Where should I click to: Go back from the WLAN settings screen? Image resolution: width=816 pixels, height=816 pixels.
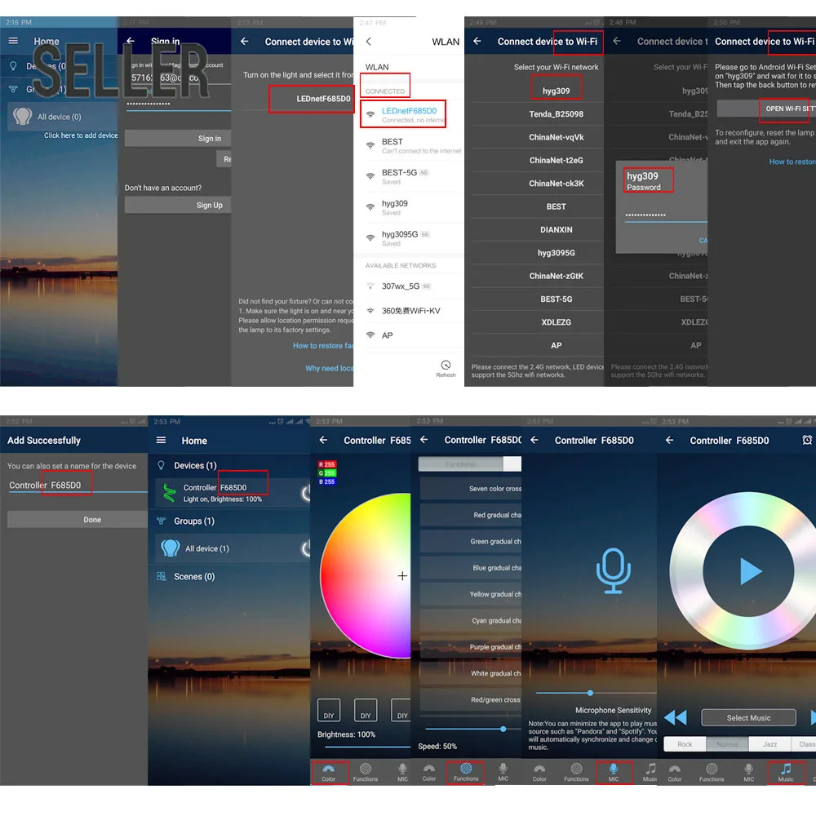pos(369,42)
